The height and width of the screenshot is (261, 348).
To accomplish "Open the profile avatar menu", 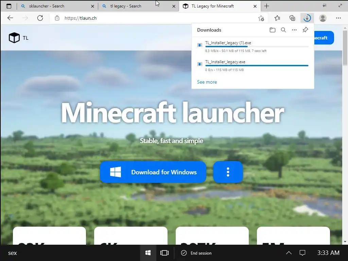I will [x=323, y=18].
